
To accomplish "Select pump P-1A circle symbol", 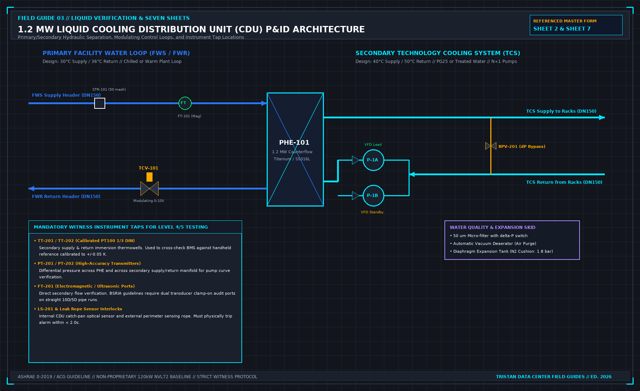I will 373,160.
